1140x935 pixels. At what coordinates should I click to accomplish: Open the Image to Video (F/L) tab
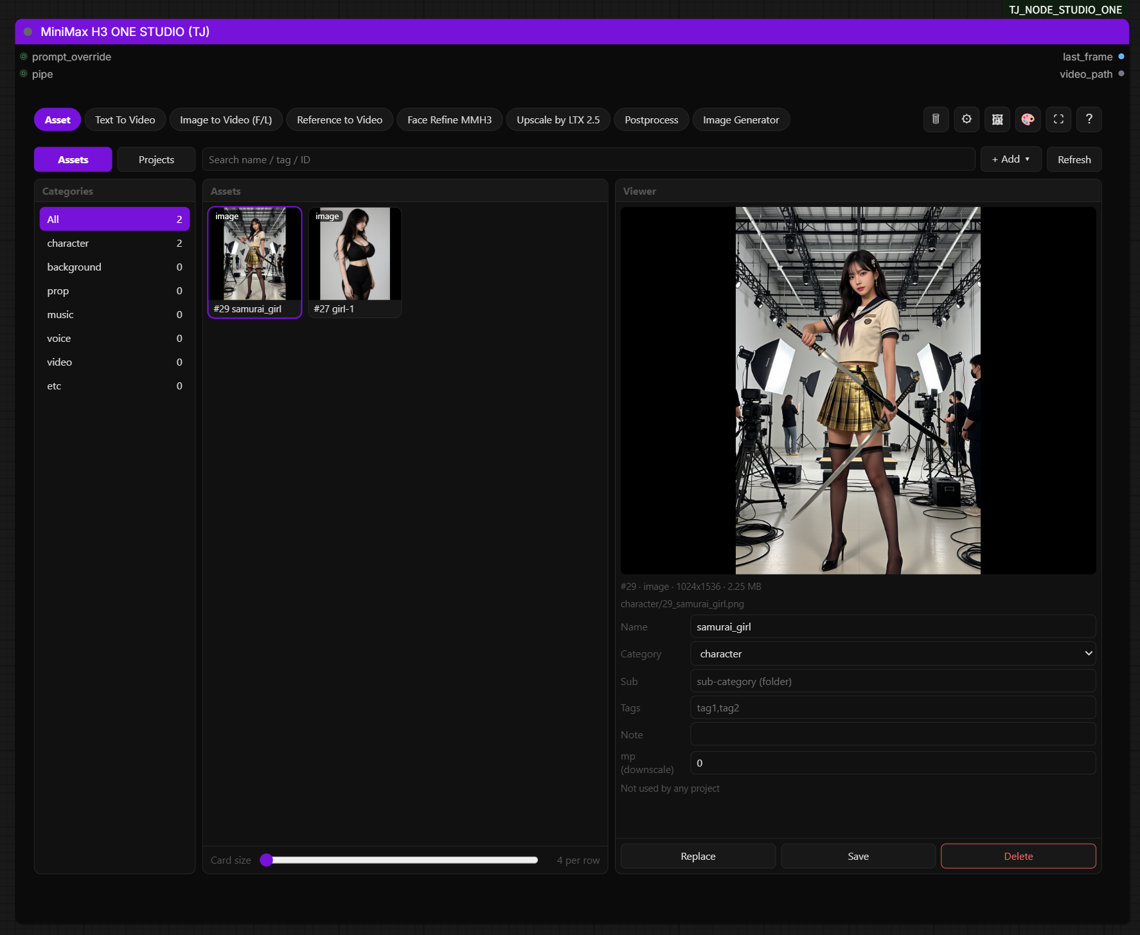point(226,120)
